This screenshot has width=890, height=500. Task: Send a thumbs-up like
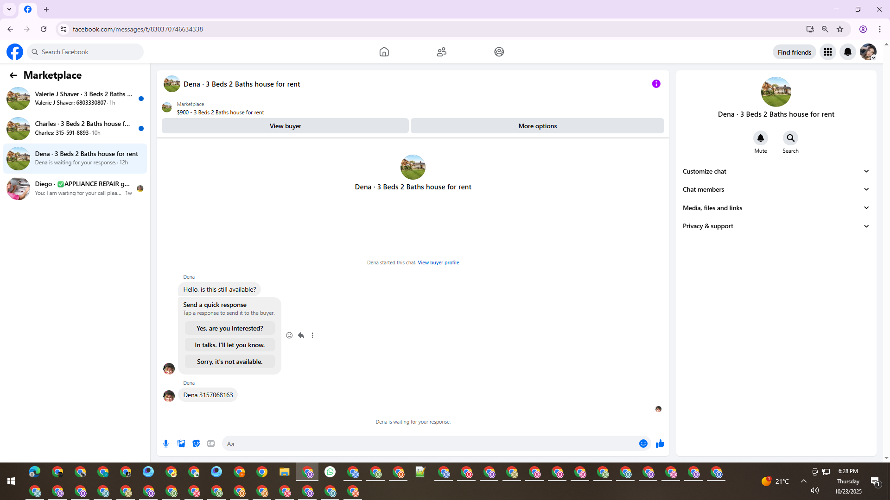660,444
